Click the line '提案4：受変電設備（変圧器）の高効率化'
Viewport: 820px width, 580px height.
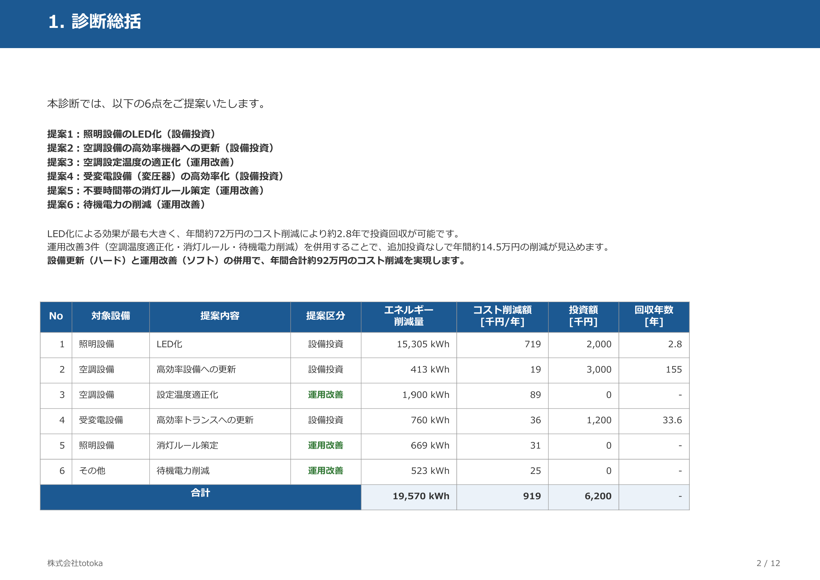[166, 176]
